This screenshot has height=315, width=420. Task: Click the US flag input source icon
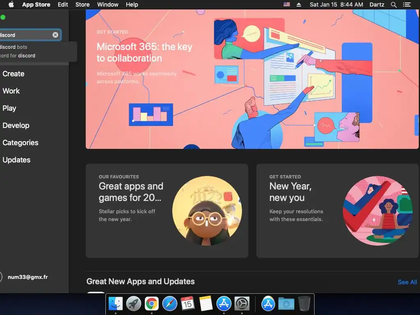tap(287, 5)
